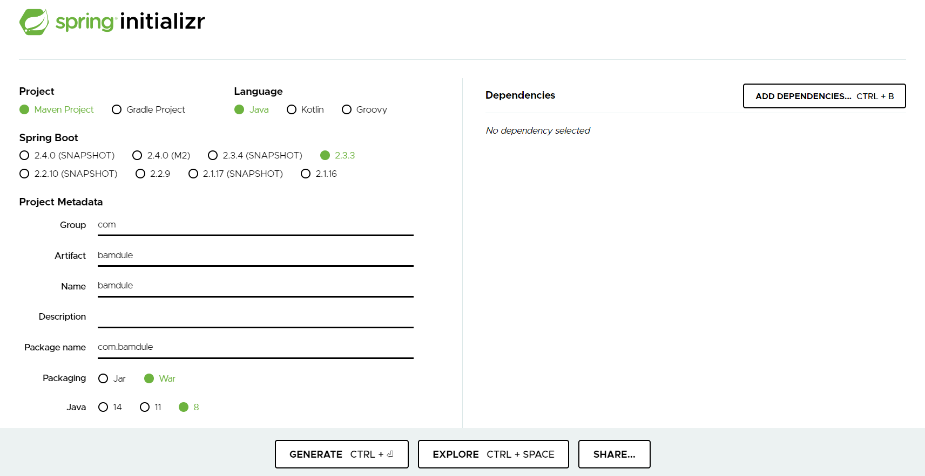925x476 pixels.
Task: Open the Add Dependencies dialog
Action: pos(824,96)
